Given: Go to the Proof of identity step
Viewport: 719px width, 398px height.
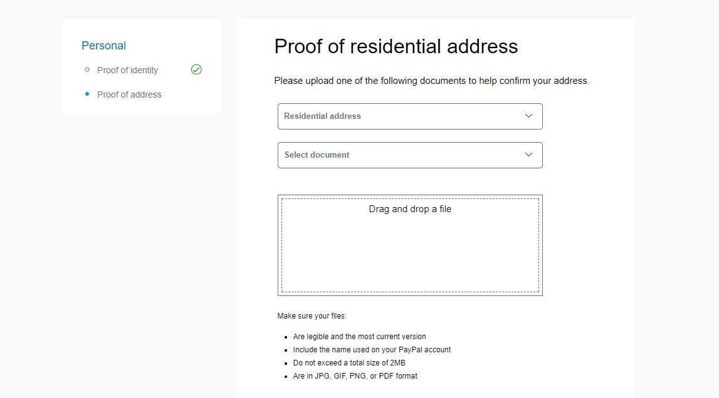Looking at the screenshot, I should (x=127, y=70).
